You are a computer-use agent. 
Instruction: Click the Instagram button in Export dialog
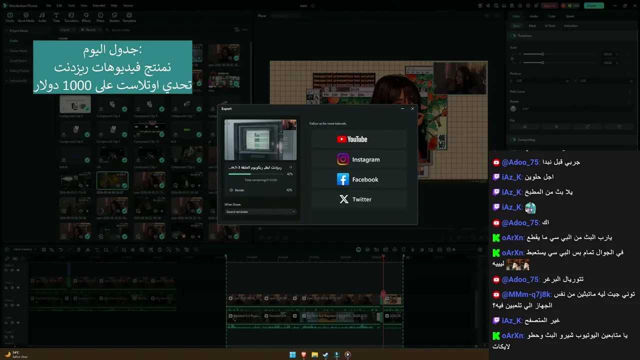coord(358,159)
